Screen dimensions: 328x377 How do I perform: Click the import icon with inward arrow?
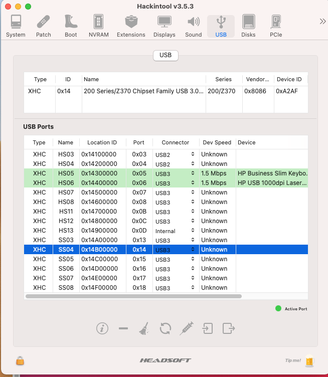[208, 328]
